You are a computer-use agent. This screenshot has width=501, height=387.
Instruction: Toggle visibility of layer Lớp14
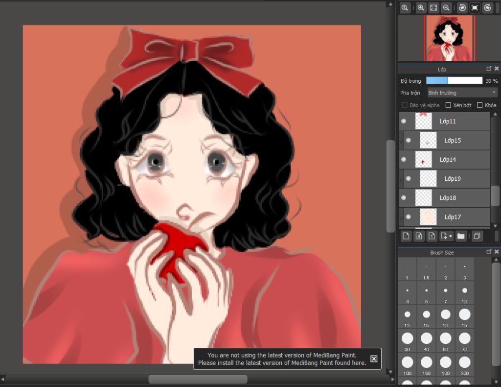click(x=404, y=159)
